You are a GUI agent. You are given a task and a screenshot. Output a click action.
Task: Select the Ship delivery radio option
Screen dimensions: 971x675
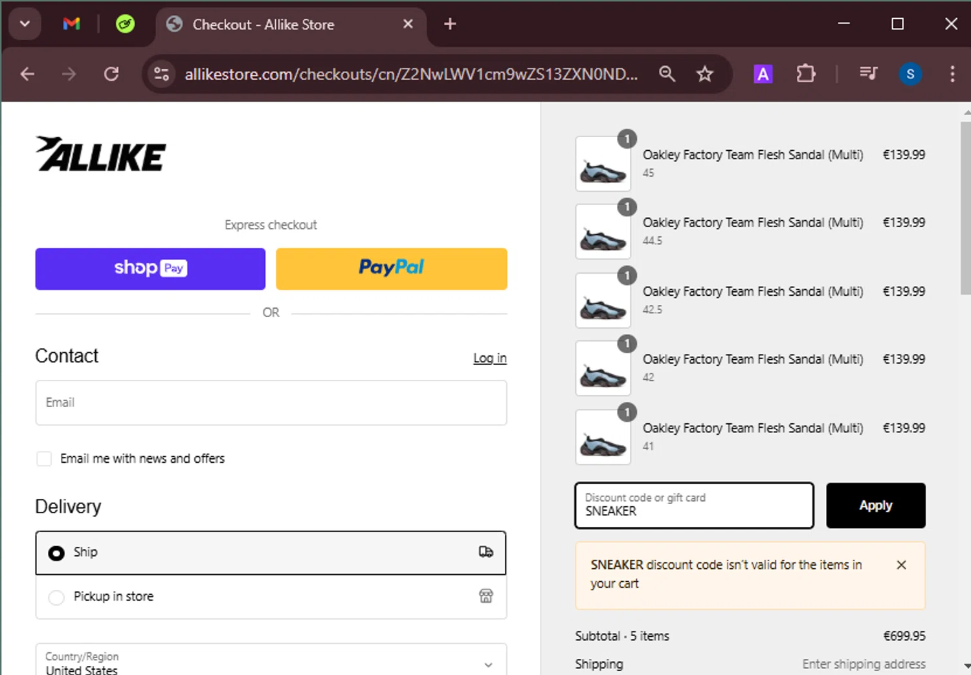(x=56, y=553)
